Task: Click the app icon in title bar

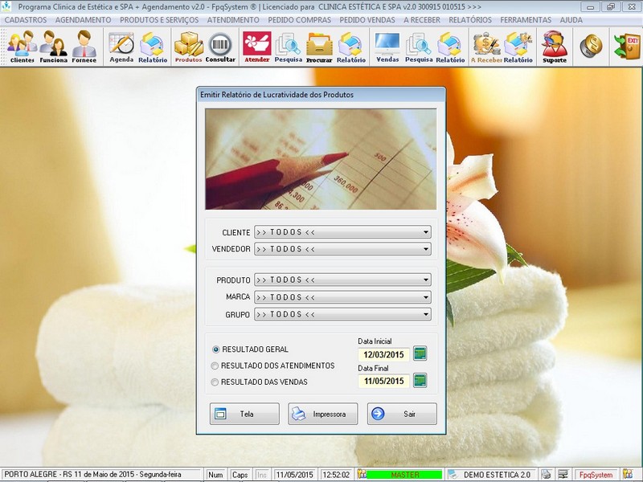Action: [6, 6]
